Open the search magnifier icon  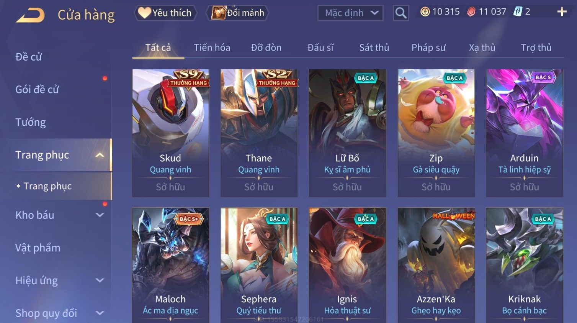pos(401,13)
